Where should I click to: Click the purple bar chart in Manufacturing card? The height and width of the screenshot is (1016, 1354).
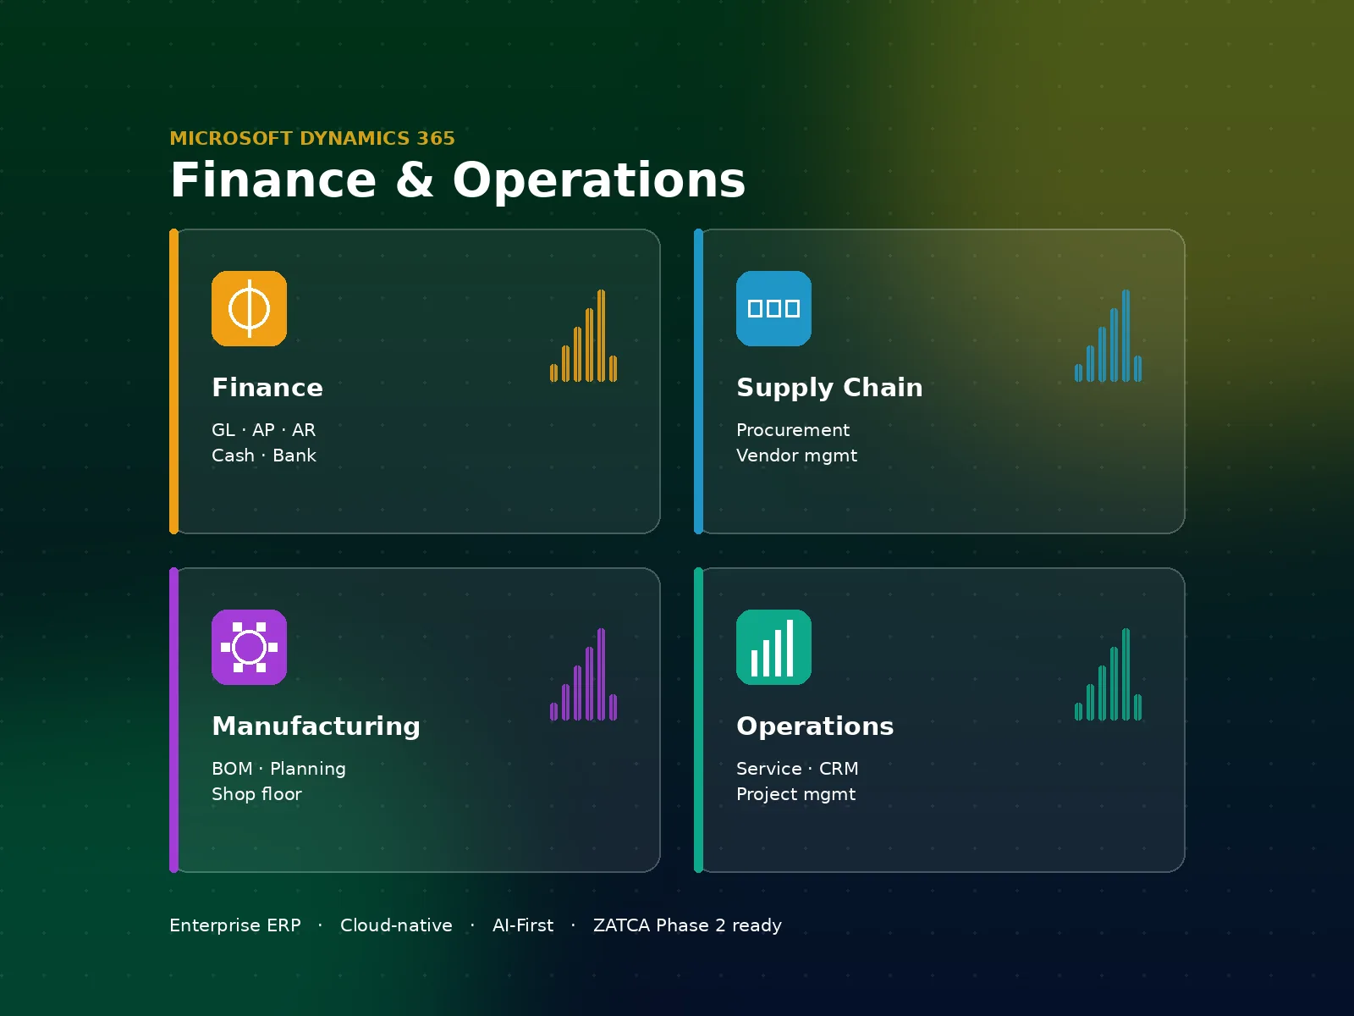click(583, 674)
